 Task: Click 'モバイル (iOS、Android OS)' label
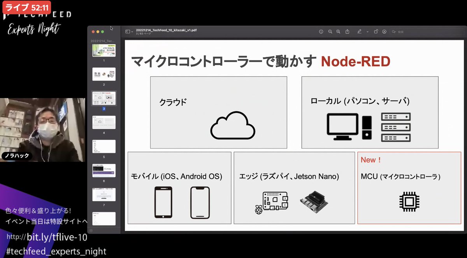tap(177, 176)
